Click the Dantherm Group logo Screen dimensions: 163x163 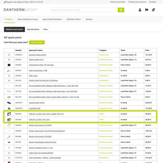tap(20, 10)
